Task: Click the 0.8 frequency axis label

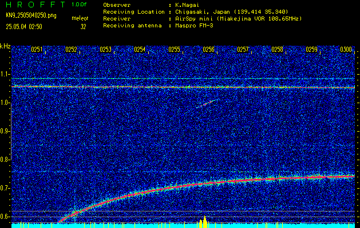Action: click(x=5, y=160)
